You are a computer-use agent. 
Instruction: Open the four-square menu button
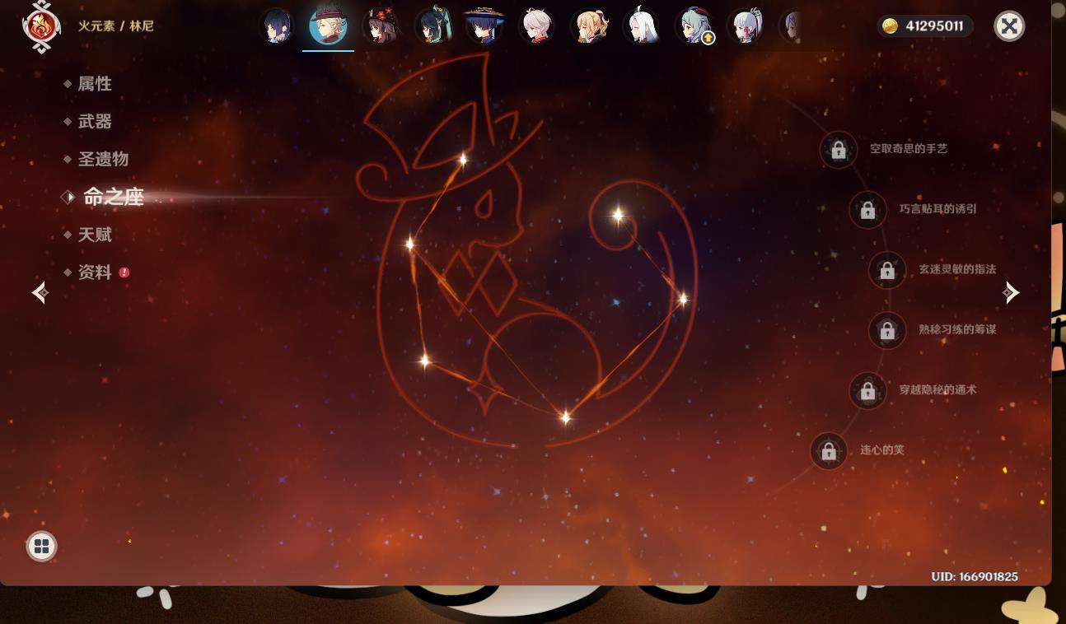tap(42, 546)
